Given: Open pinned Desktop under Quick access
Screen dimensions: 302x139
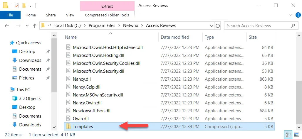Looking at the screenshot, I should point(27,52).
